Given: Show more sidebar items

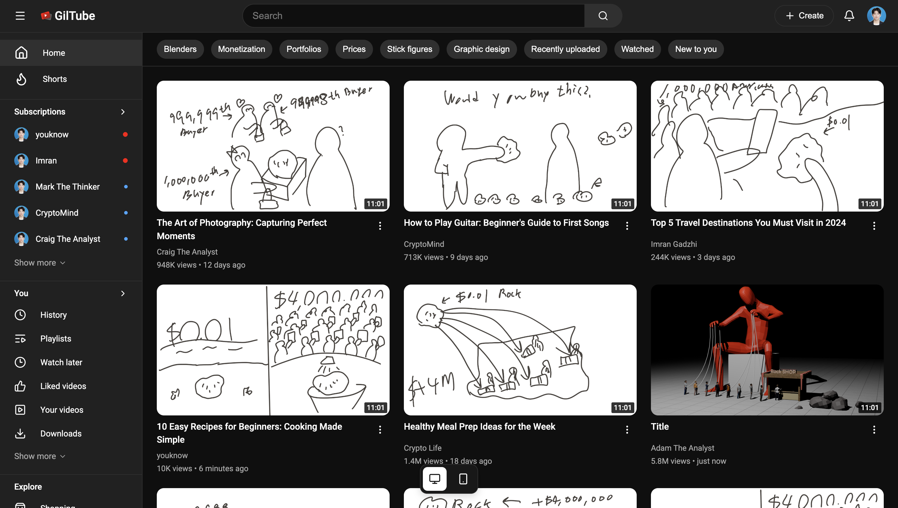Looking at the screenshot, I should click(39, 262).
